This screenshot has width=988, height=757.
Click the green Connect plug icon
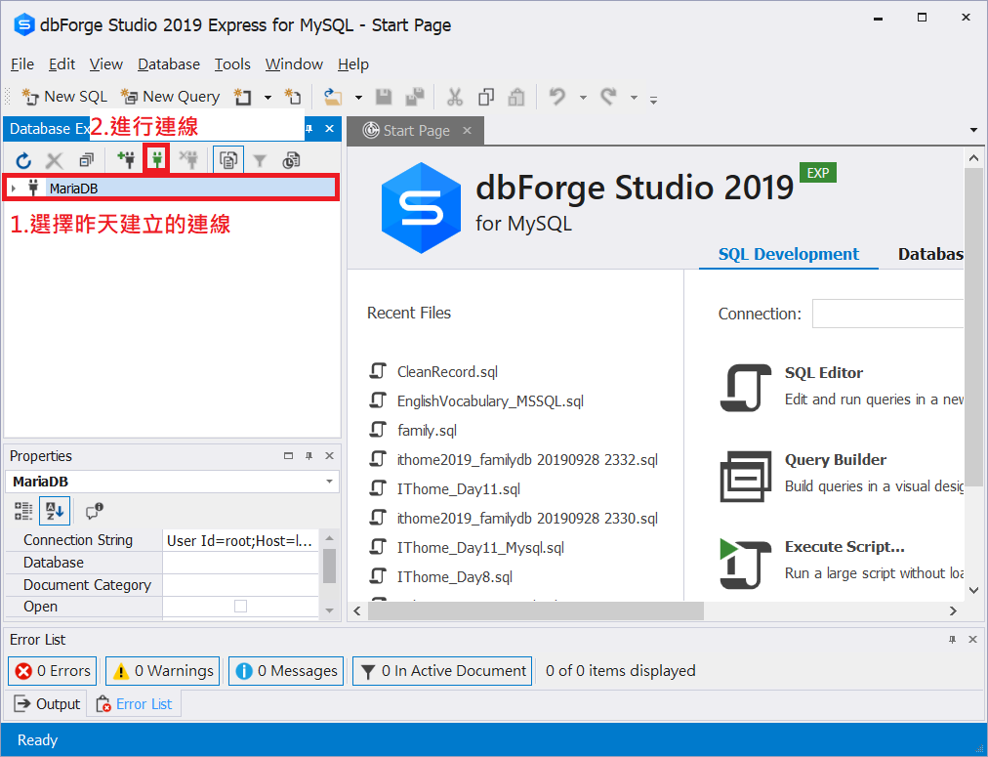pyautogui.click(x=157, y=159)
